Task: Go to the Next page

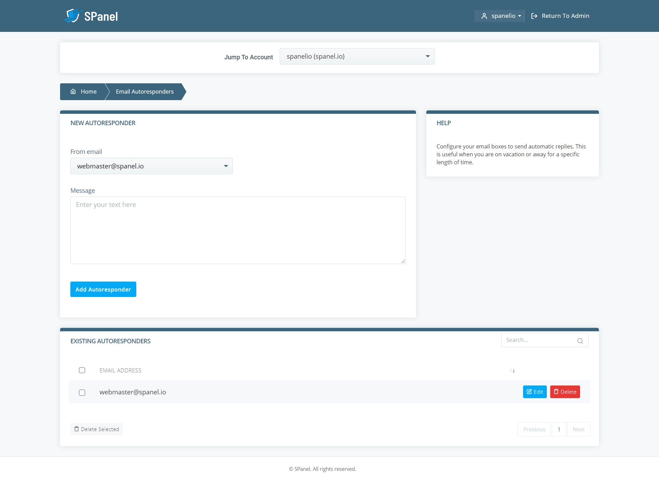Action: pyautogui.click(x=579, y=429)
